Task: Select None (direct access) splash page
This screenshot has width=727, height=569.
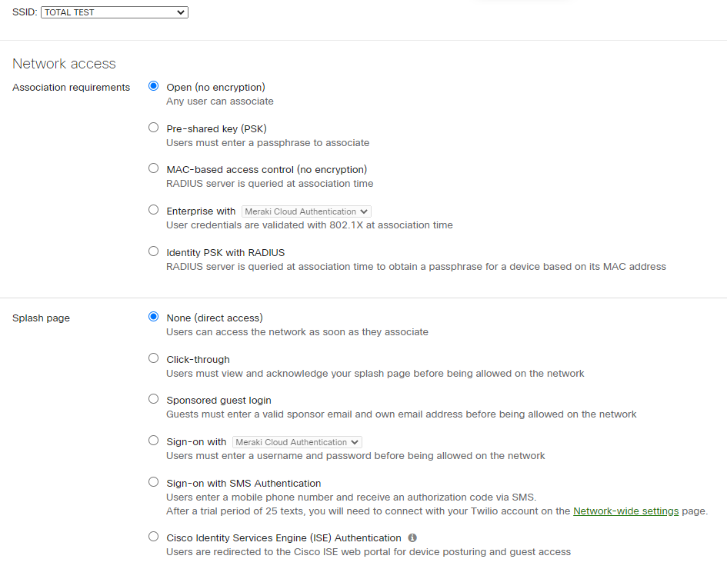Action: 153,317
